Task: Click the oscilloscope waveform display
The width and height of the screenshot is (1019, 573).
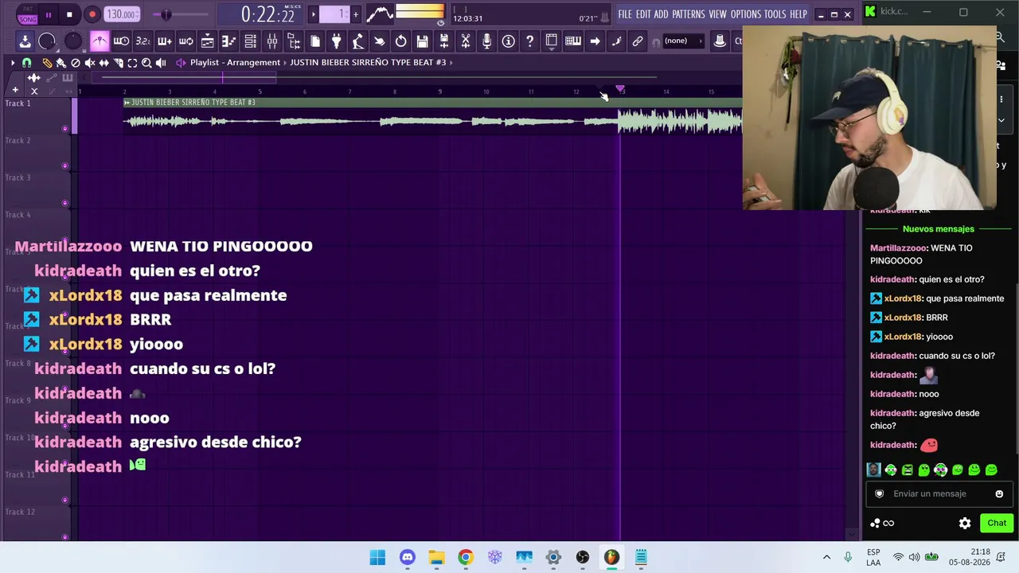Action: 380,14
